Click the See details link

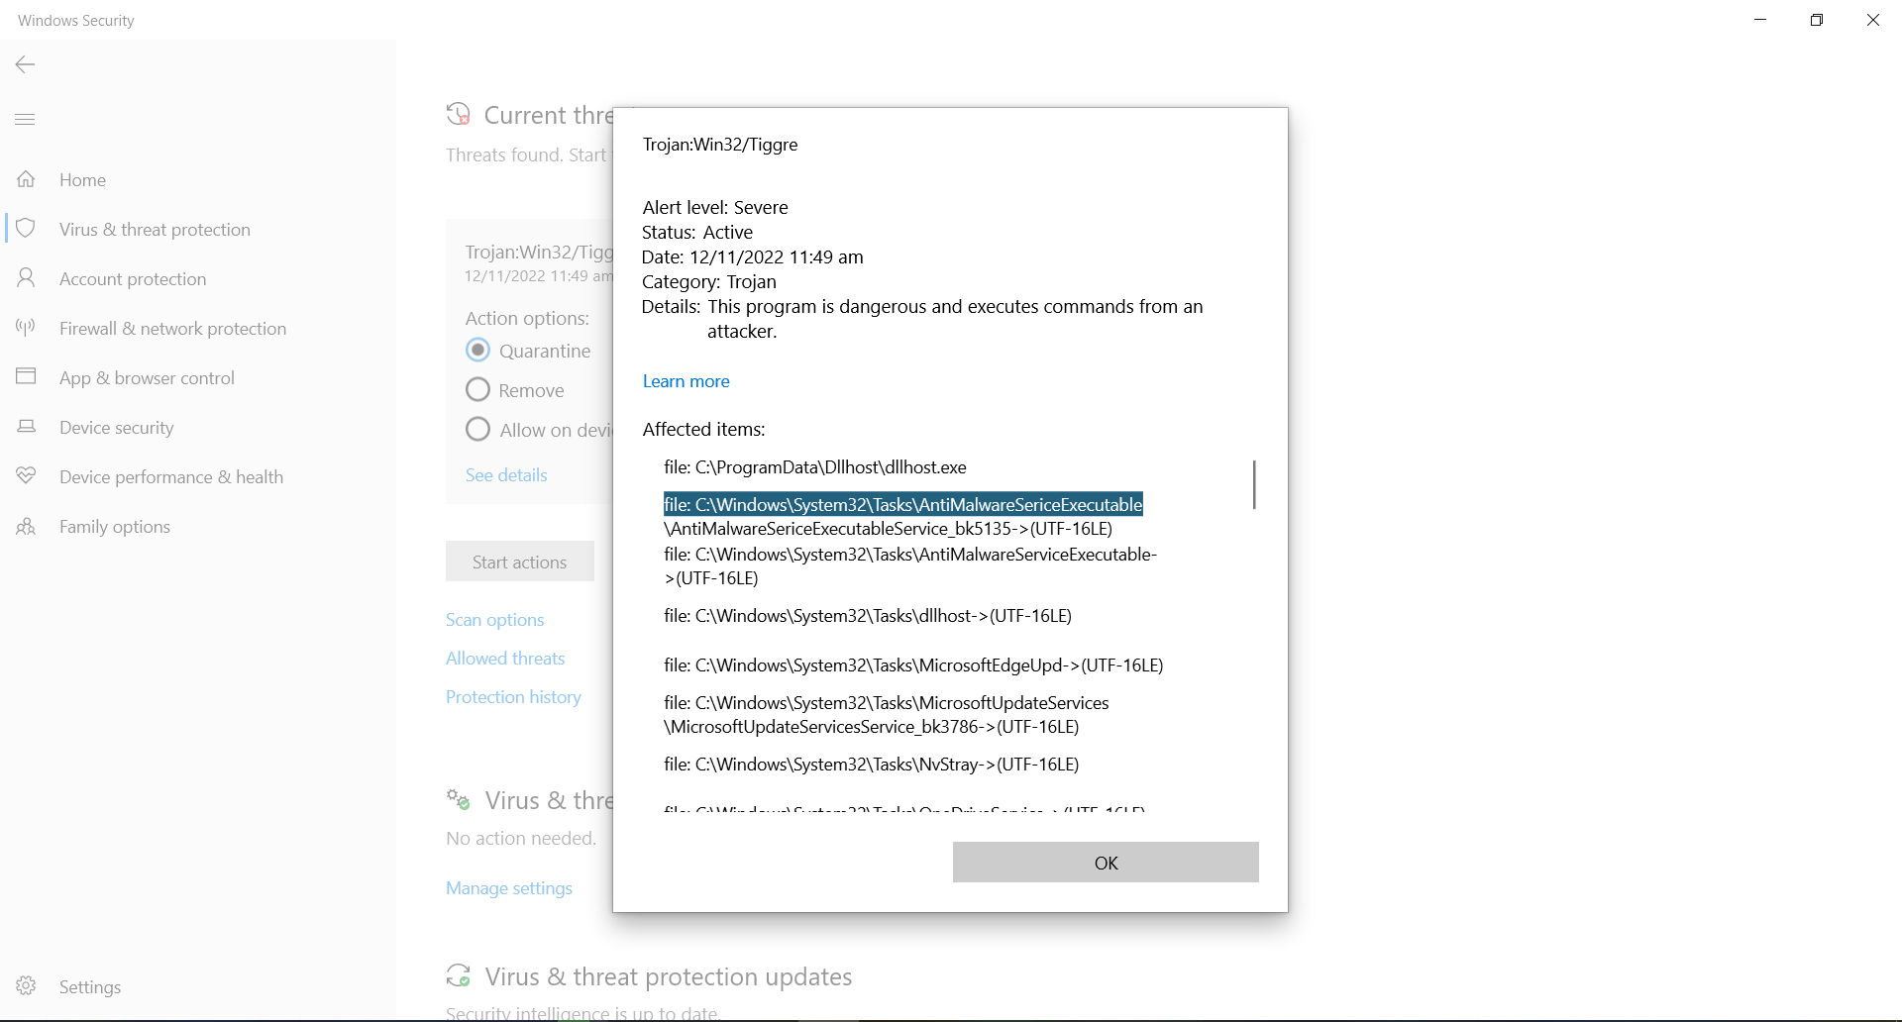(506, 475)
